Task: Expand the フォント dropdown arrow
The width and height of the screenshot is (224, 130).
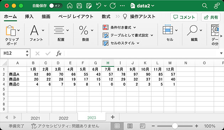Action: coord(43,30)
